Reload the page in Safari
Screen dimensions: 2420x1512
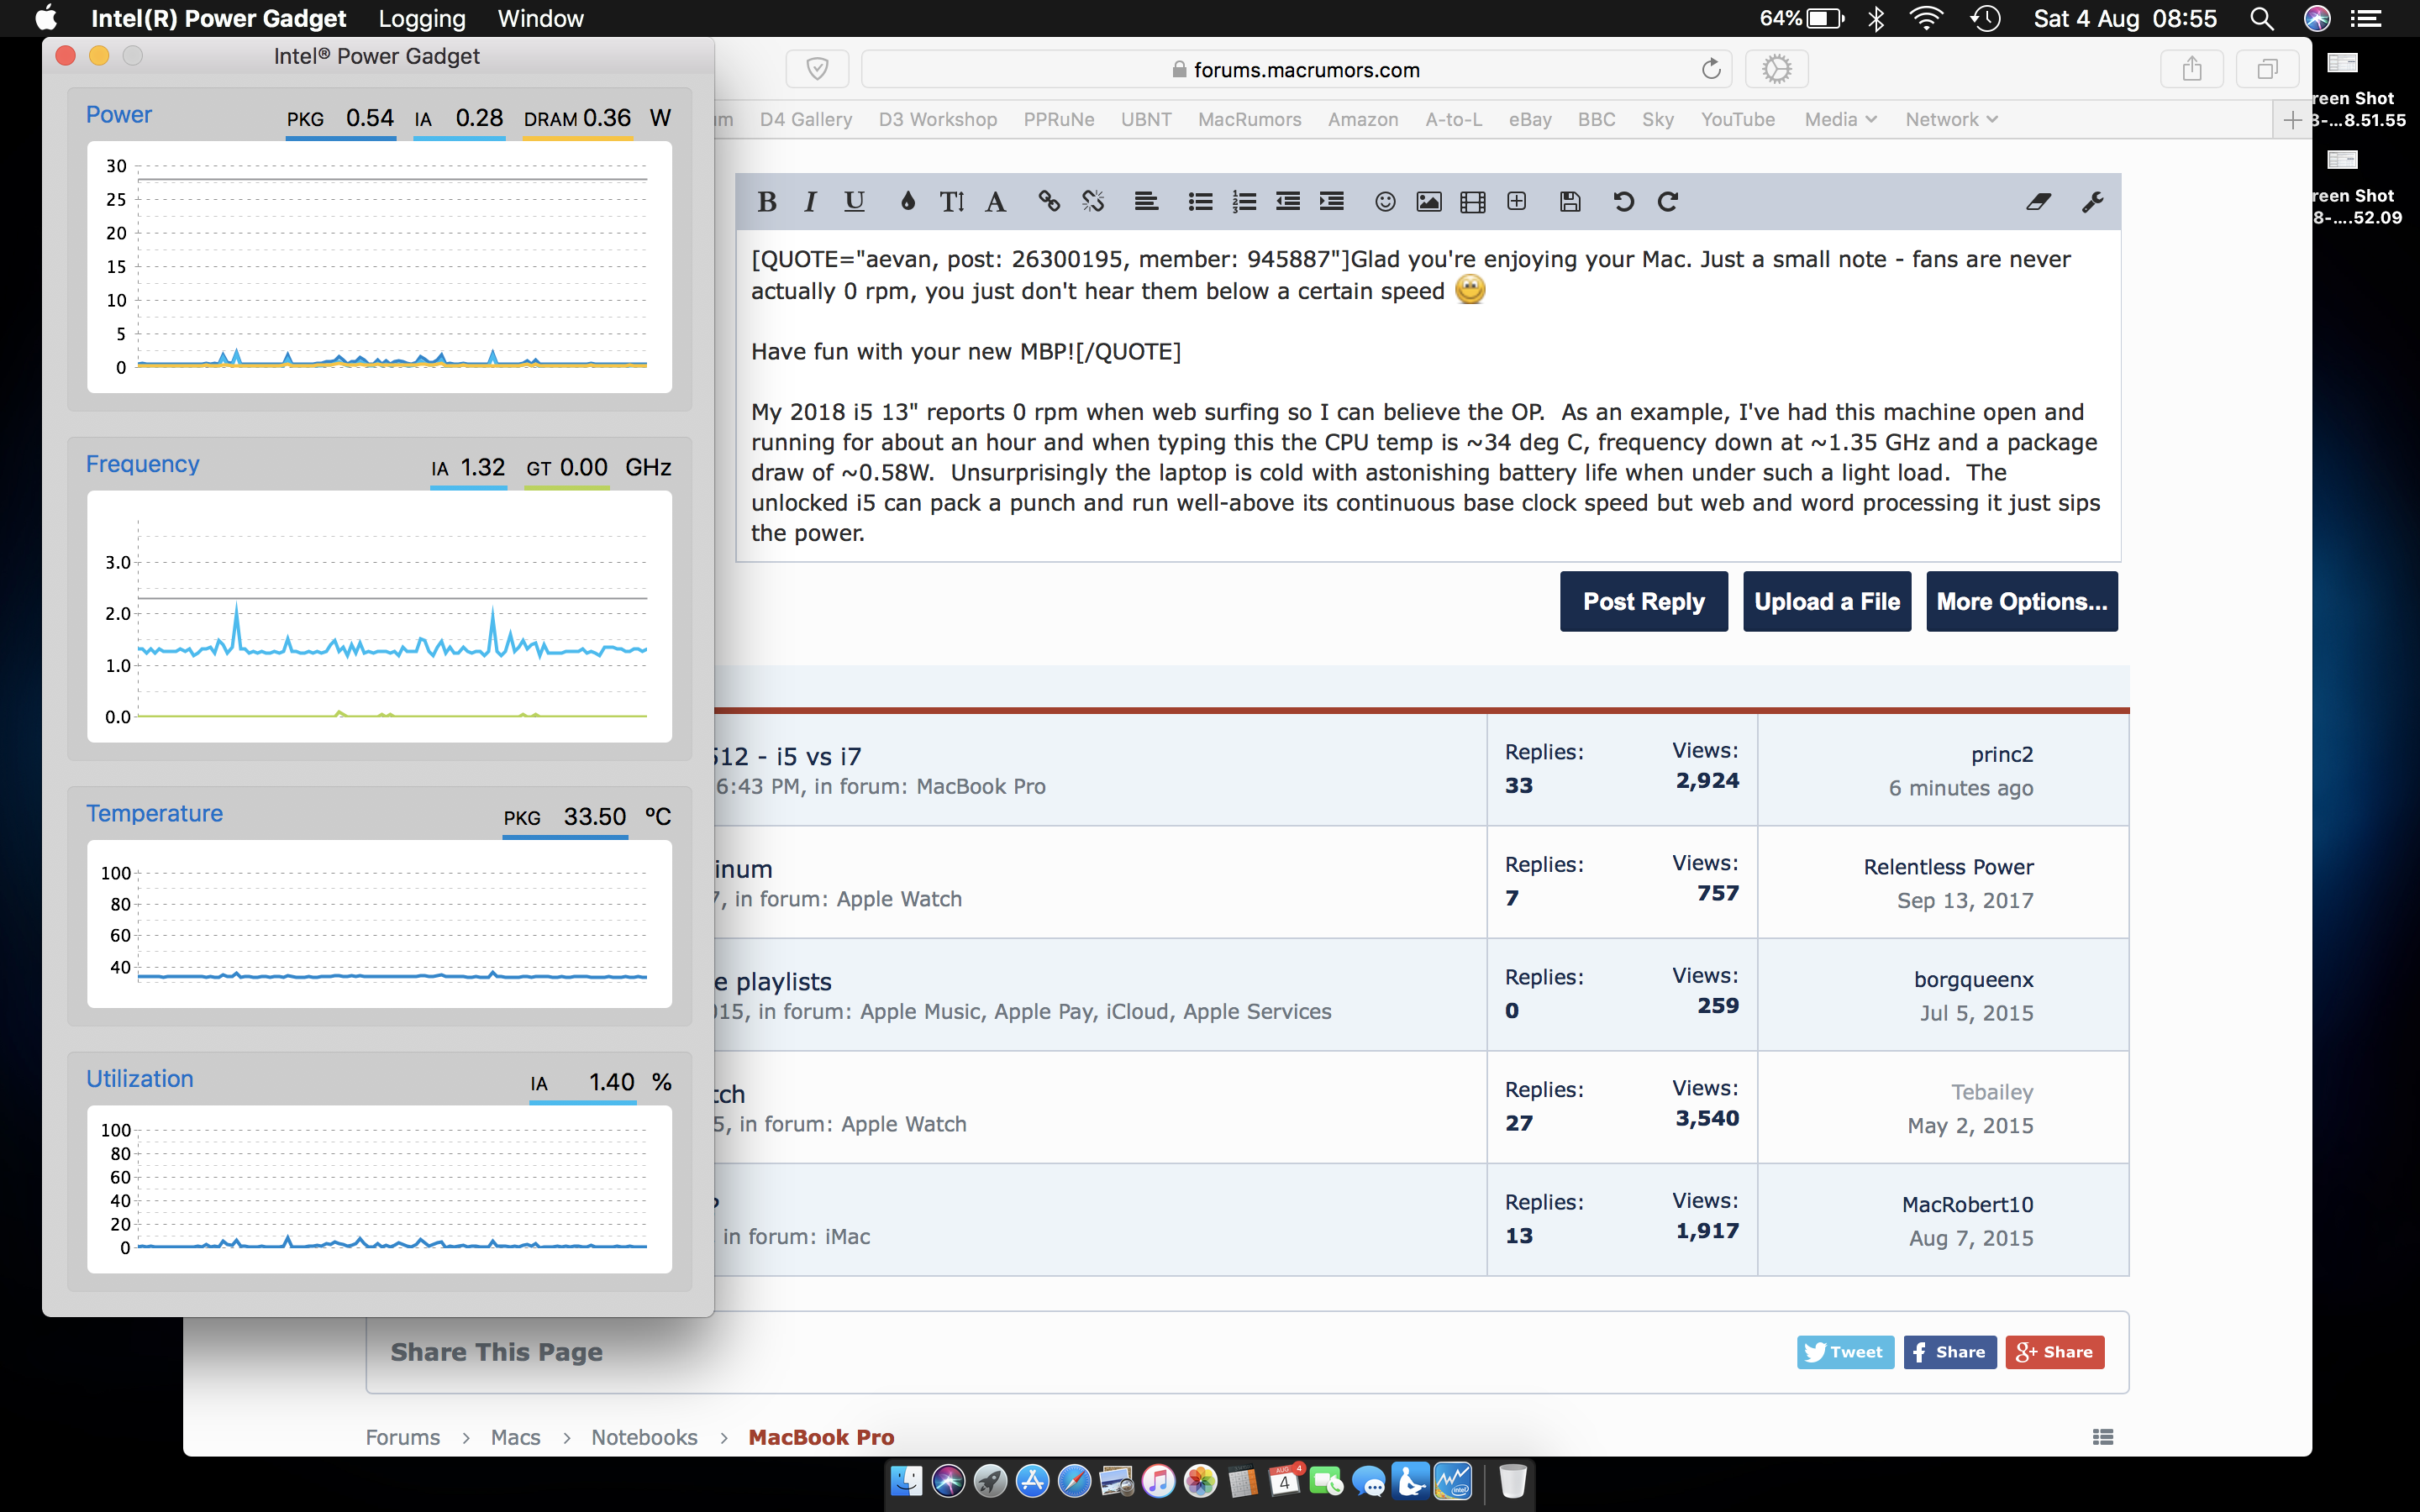pyautogui.click(x=1711, y=69)
